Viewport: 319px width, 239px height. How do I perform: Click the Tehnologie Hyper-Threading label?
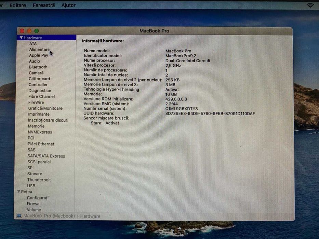tap(112, 89)
